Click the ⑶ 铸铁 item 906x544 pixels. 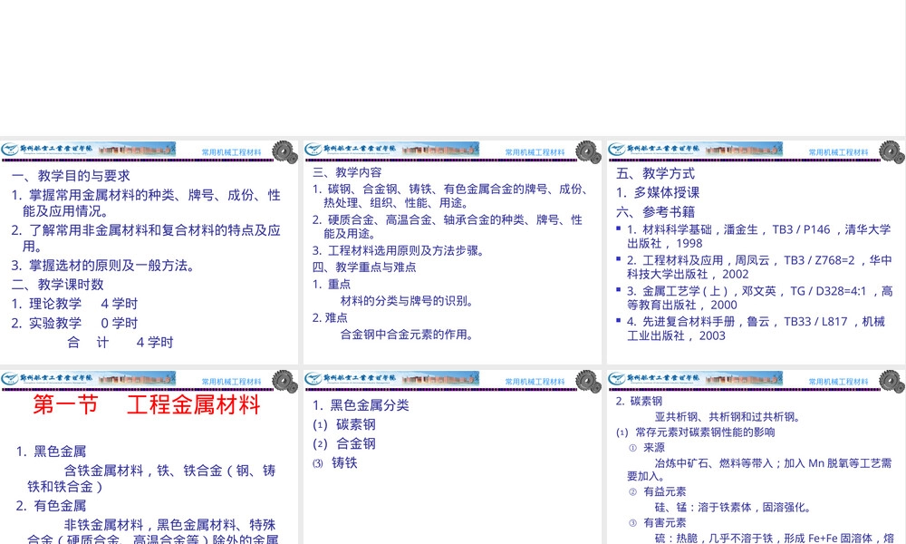click(335, 462)
